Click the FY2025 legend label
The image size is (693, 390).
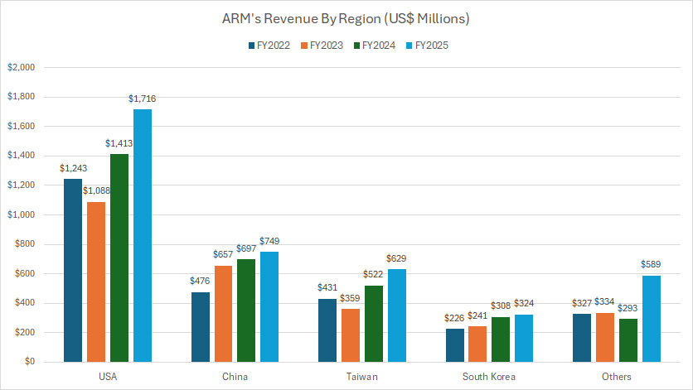tap(431, 46)
